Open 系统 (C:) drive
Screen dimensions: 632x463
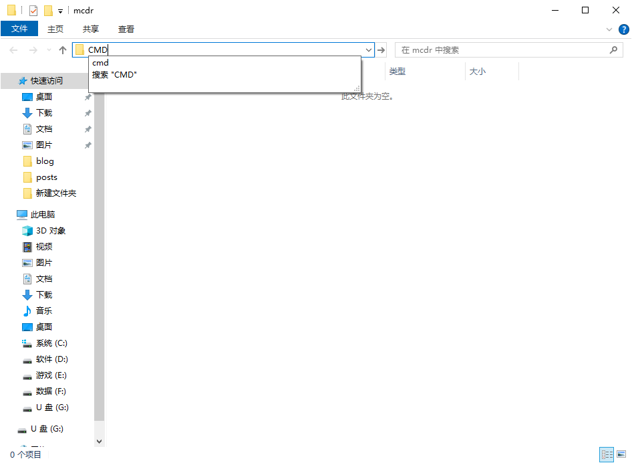[51, 343]
